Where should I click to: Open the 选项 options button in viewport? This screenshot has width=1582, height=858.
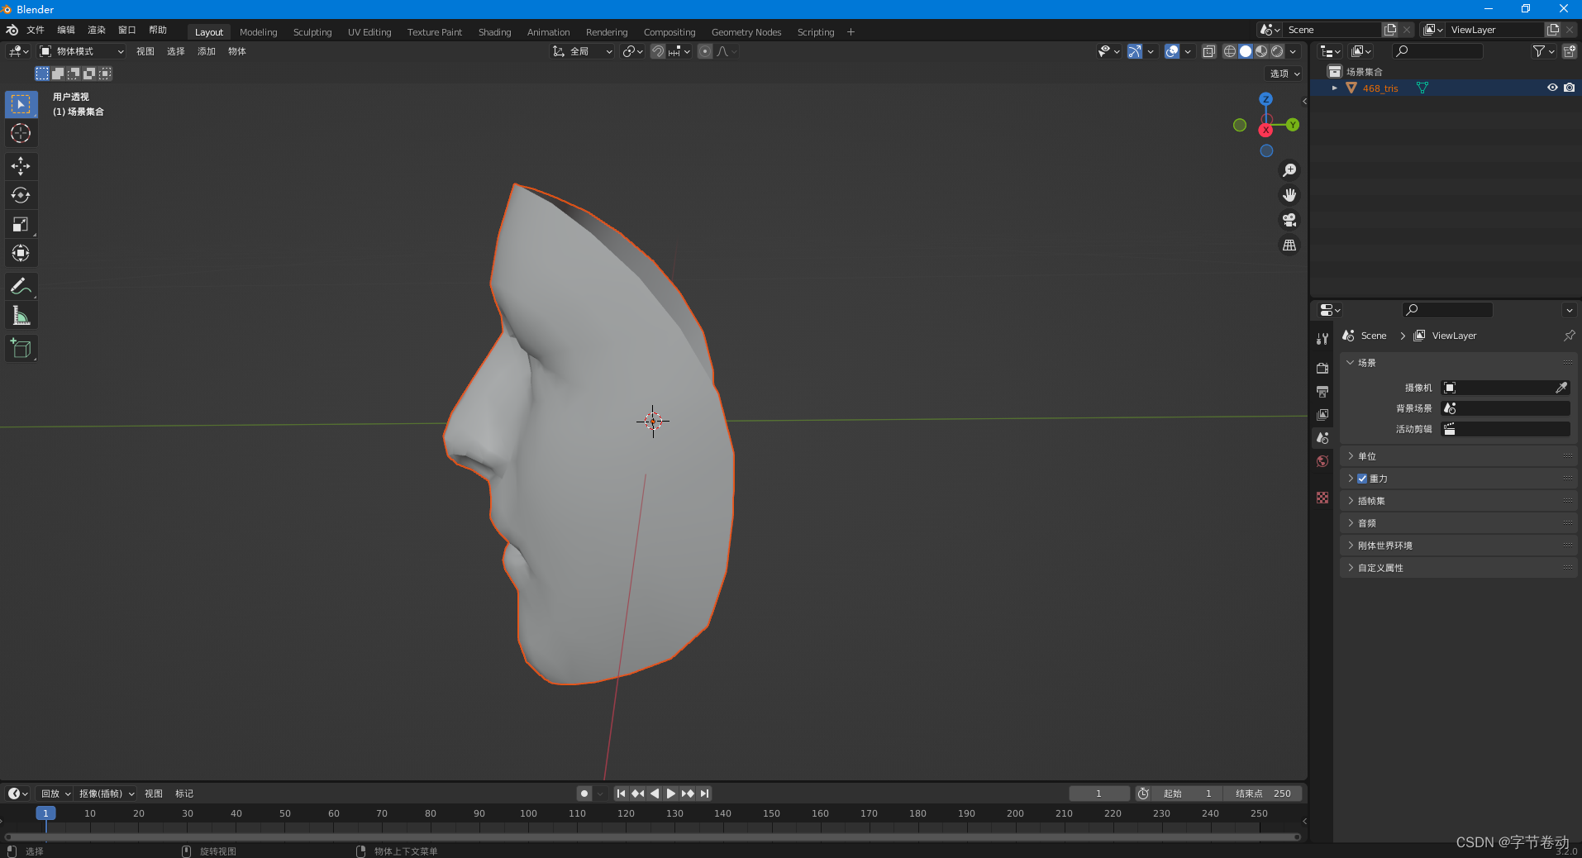(1284, 74)
